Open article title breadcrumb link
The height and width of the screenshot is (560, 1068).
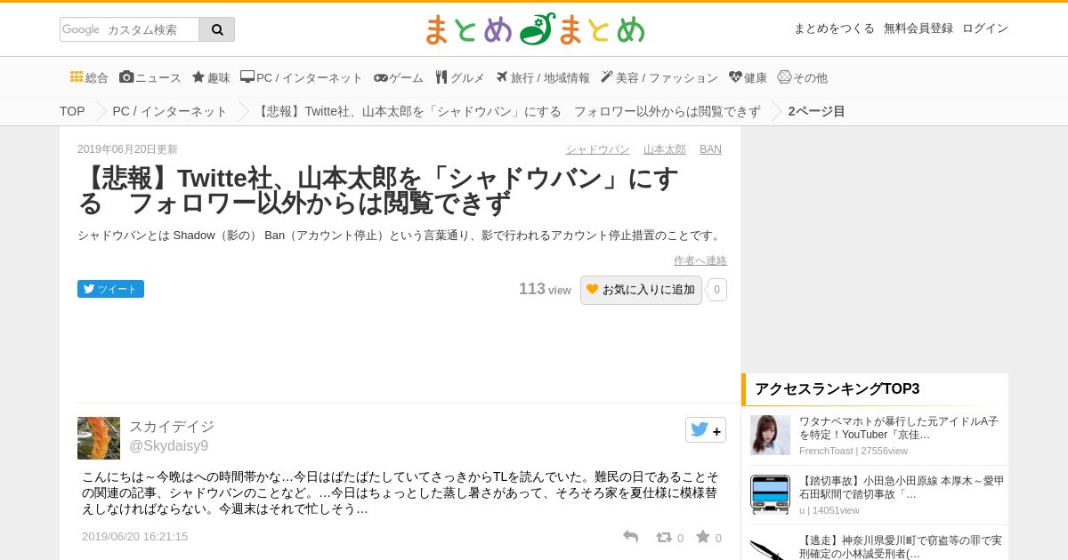pyautogui.click(x=507, y=111)
